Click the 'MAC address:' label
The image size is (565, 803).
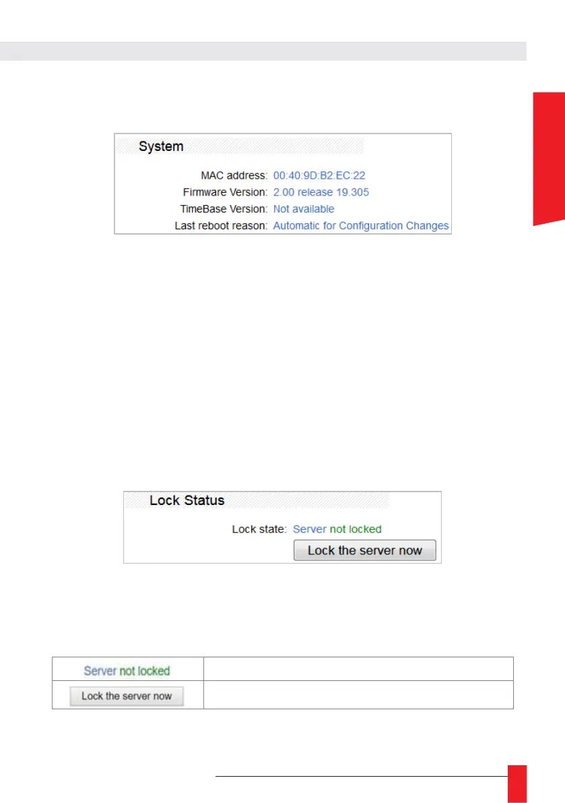234,176
